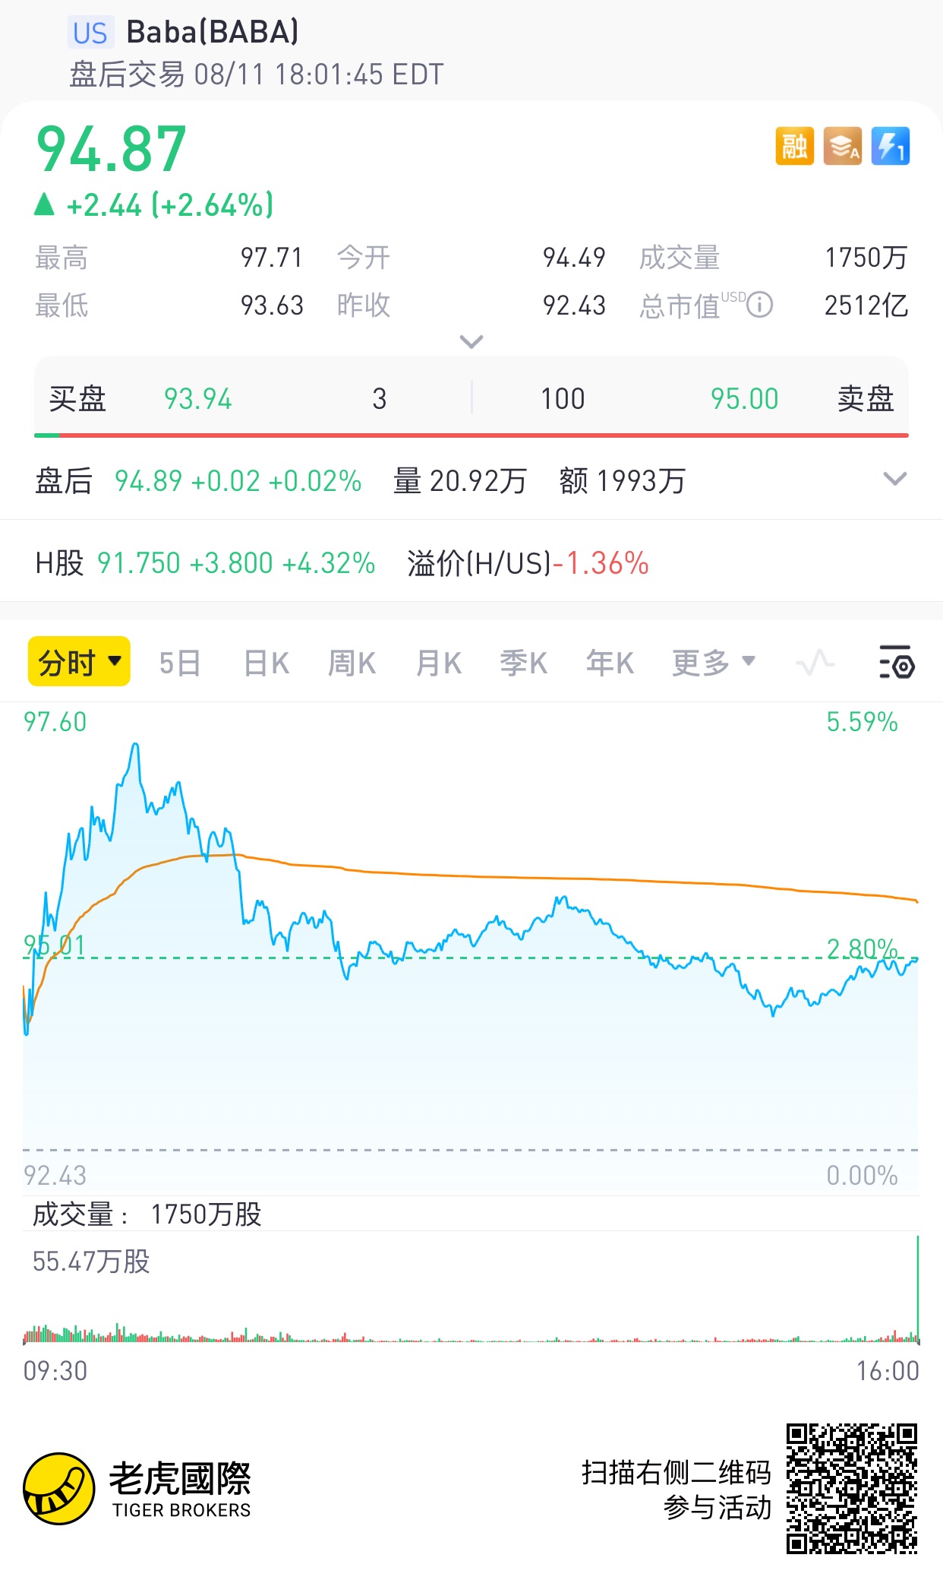The height and width of the screenshot is (1580, 943).
Task: Tap the stacked layers A icon
Action: point(843,146)
